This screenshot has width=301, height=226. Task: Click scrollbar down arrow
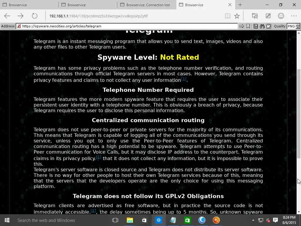[x=299, y=212]
